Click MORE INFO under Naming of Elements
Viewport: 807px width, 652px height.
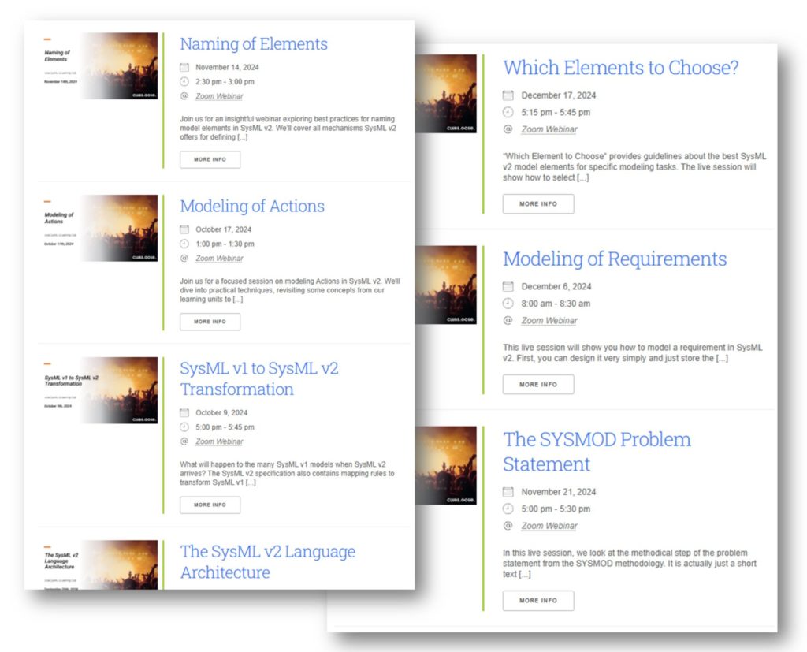point(210,159)
